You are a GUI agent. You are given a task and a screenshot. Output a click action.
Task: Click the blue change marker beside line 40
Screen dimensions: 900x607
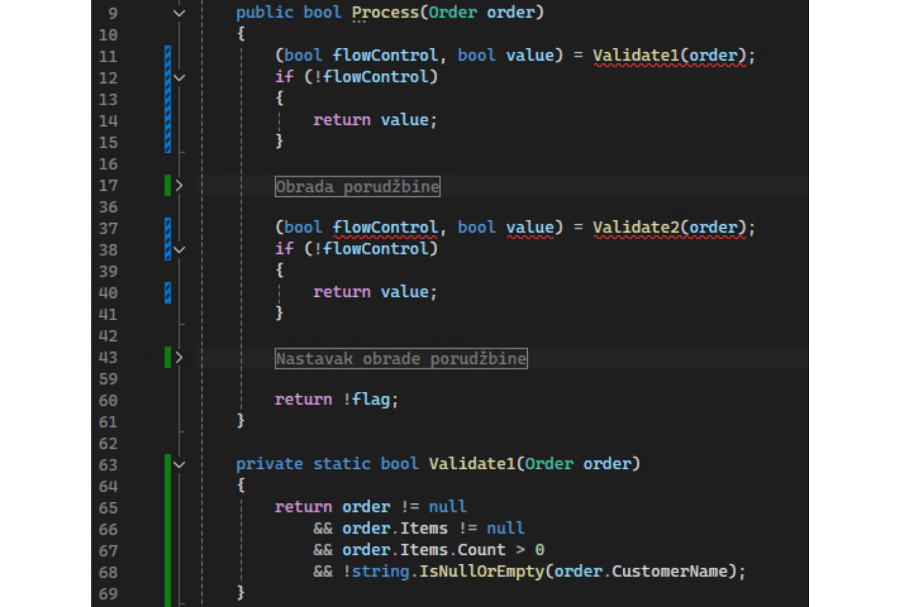click(x=168, y=293)
